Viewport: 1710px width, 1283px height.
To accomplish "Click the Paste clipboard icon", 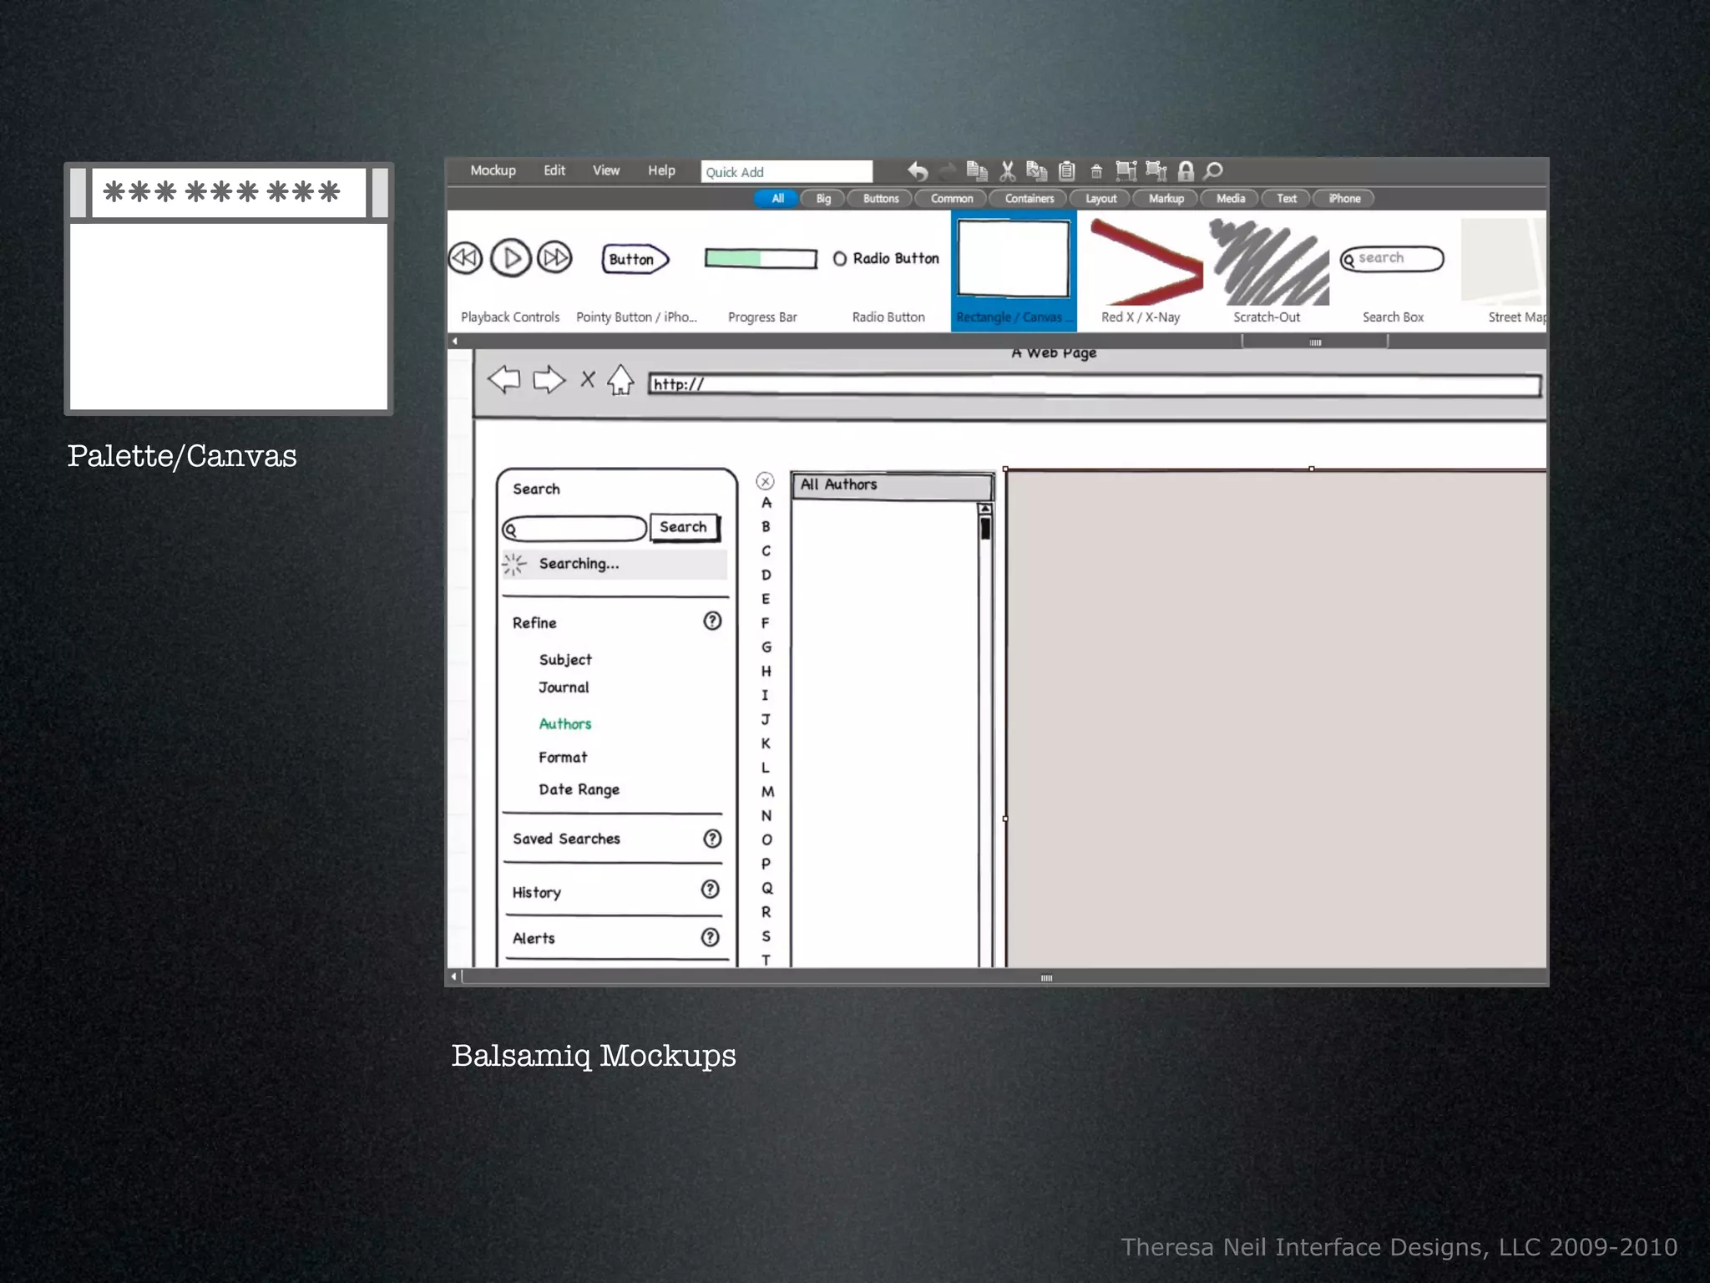I will click(1066, 171).
